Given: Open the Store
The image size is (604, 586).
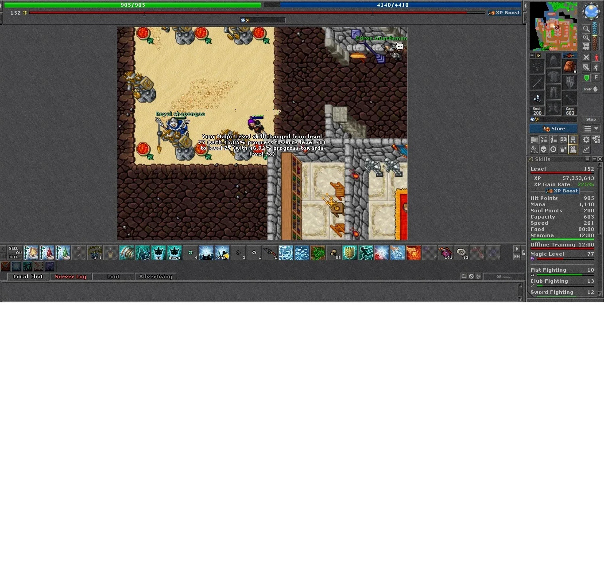Looking at the screenshot, I should (x=554, y=129).
